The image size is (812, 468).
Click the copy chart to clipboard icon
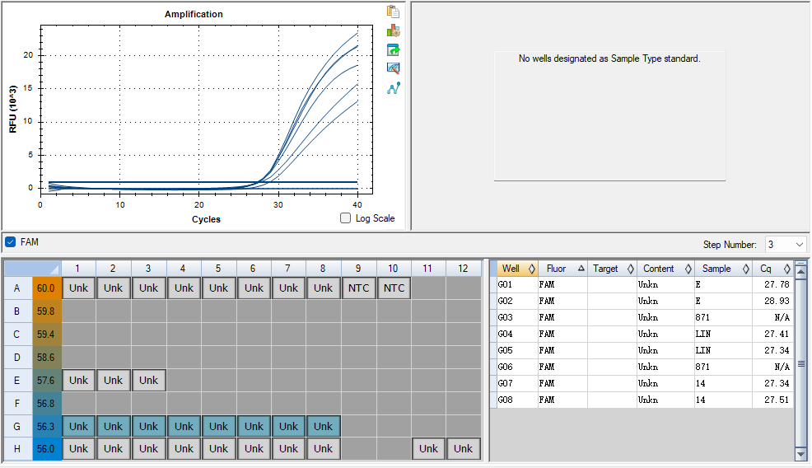393,12
